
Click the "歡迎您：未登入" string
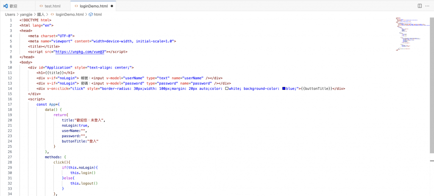click(88, 120)
